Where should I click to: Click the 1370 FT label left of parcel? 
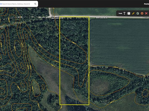(x=57, y=61)
